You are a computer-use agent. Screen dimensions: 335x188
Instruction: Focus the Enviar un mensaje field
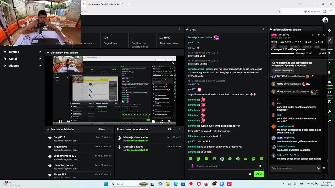pyautogui.click(x=226, y=166)
